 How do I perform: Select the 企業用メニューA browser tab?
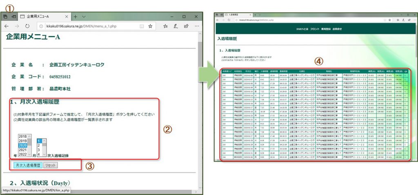tap(44, 16)
